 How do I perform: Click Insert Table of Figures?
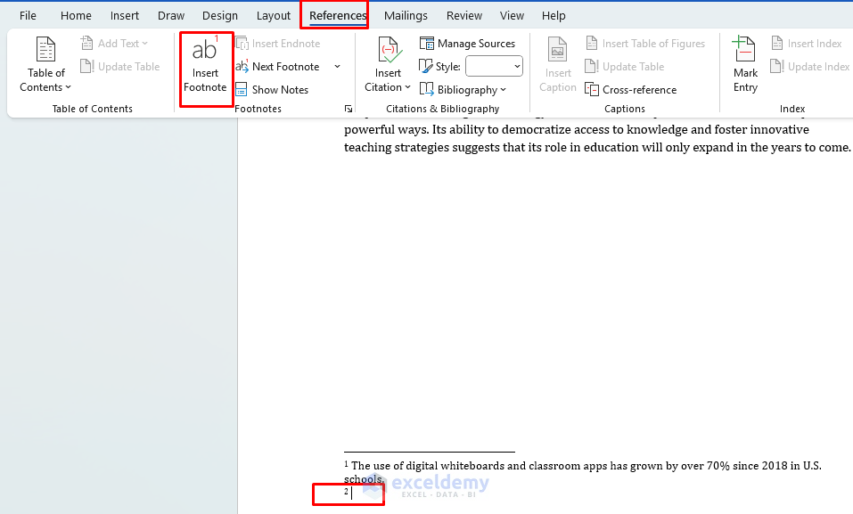[x=645, y=43]
